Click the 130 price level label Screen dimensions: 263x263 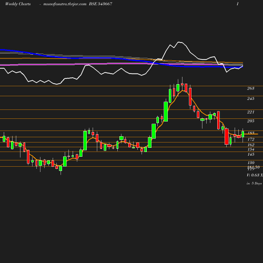pos(250,163)
